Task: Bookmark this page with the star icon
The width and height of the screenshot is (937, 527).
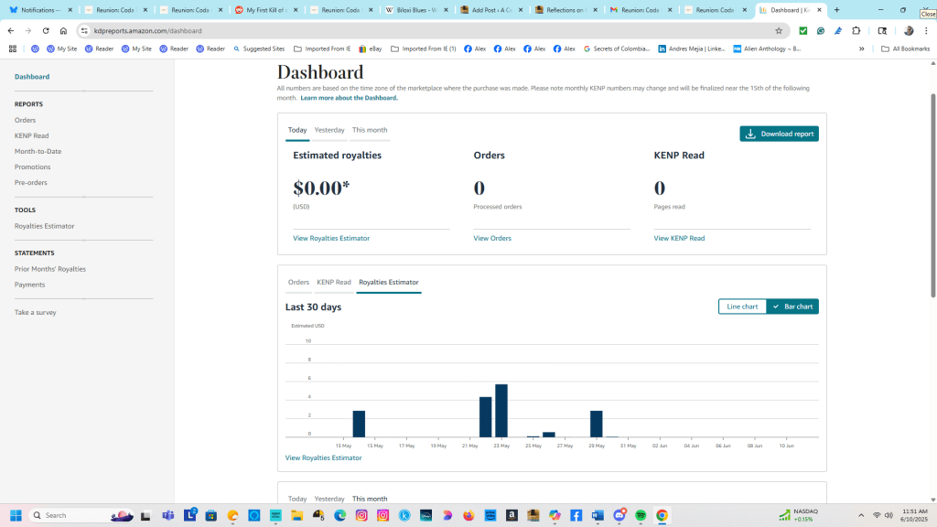Action: tap(779, 30)
